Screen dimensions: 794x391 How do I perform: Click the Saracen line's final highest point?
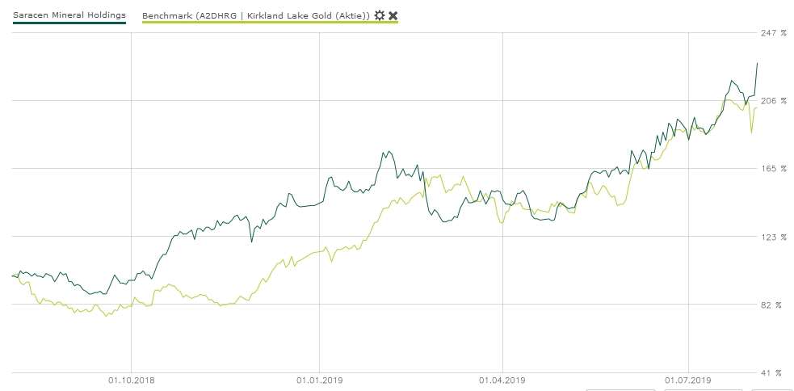[x=757, y=63]
